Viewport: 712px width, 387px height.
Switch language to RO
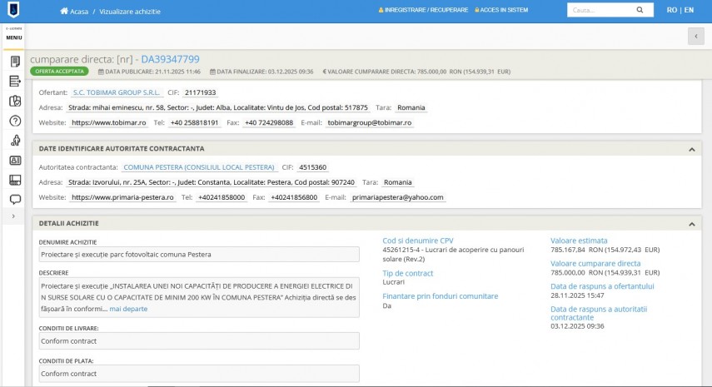(671, 11)
